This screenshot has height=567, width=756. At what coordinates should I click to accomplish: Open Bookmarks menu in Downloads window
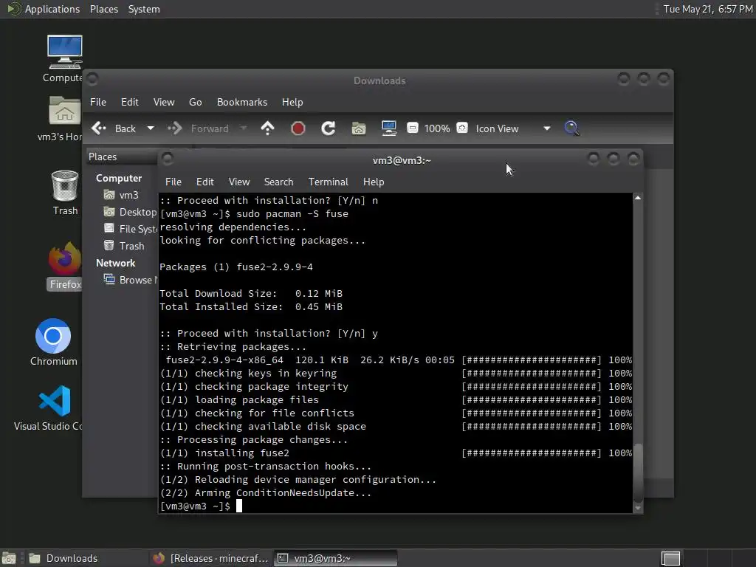[242, 102]
